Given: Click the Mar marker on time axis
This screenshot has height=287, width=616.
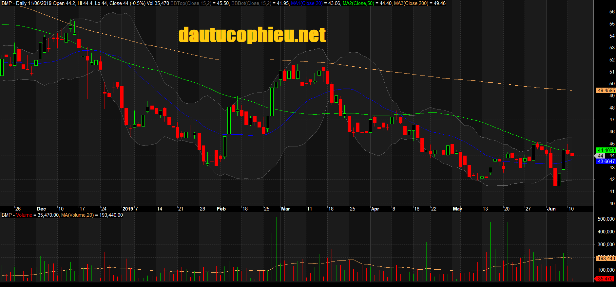Looking at the screenshot, I should (285, 209).
